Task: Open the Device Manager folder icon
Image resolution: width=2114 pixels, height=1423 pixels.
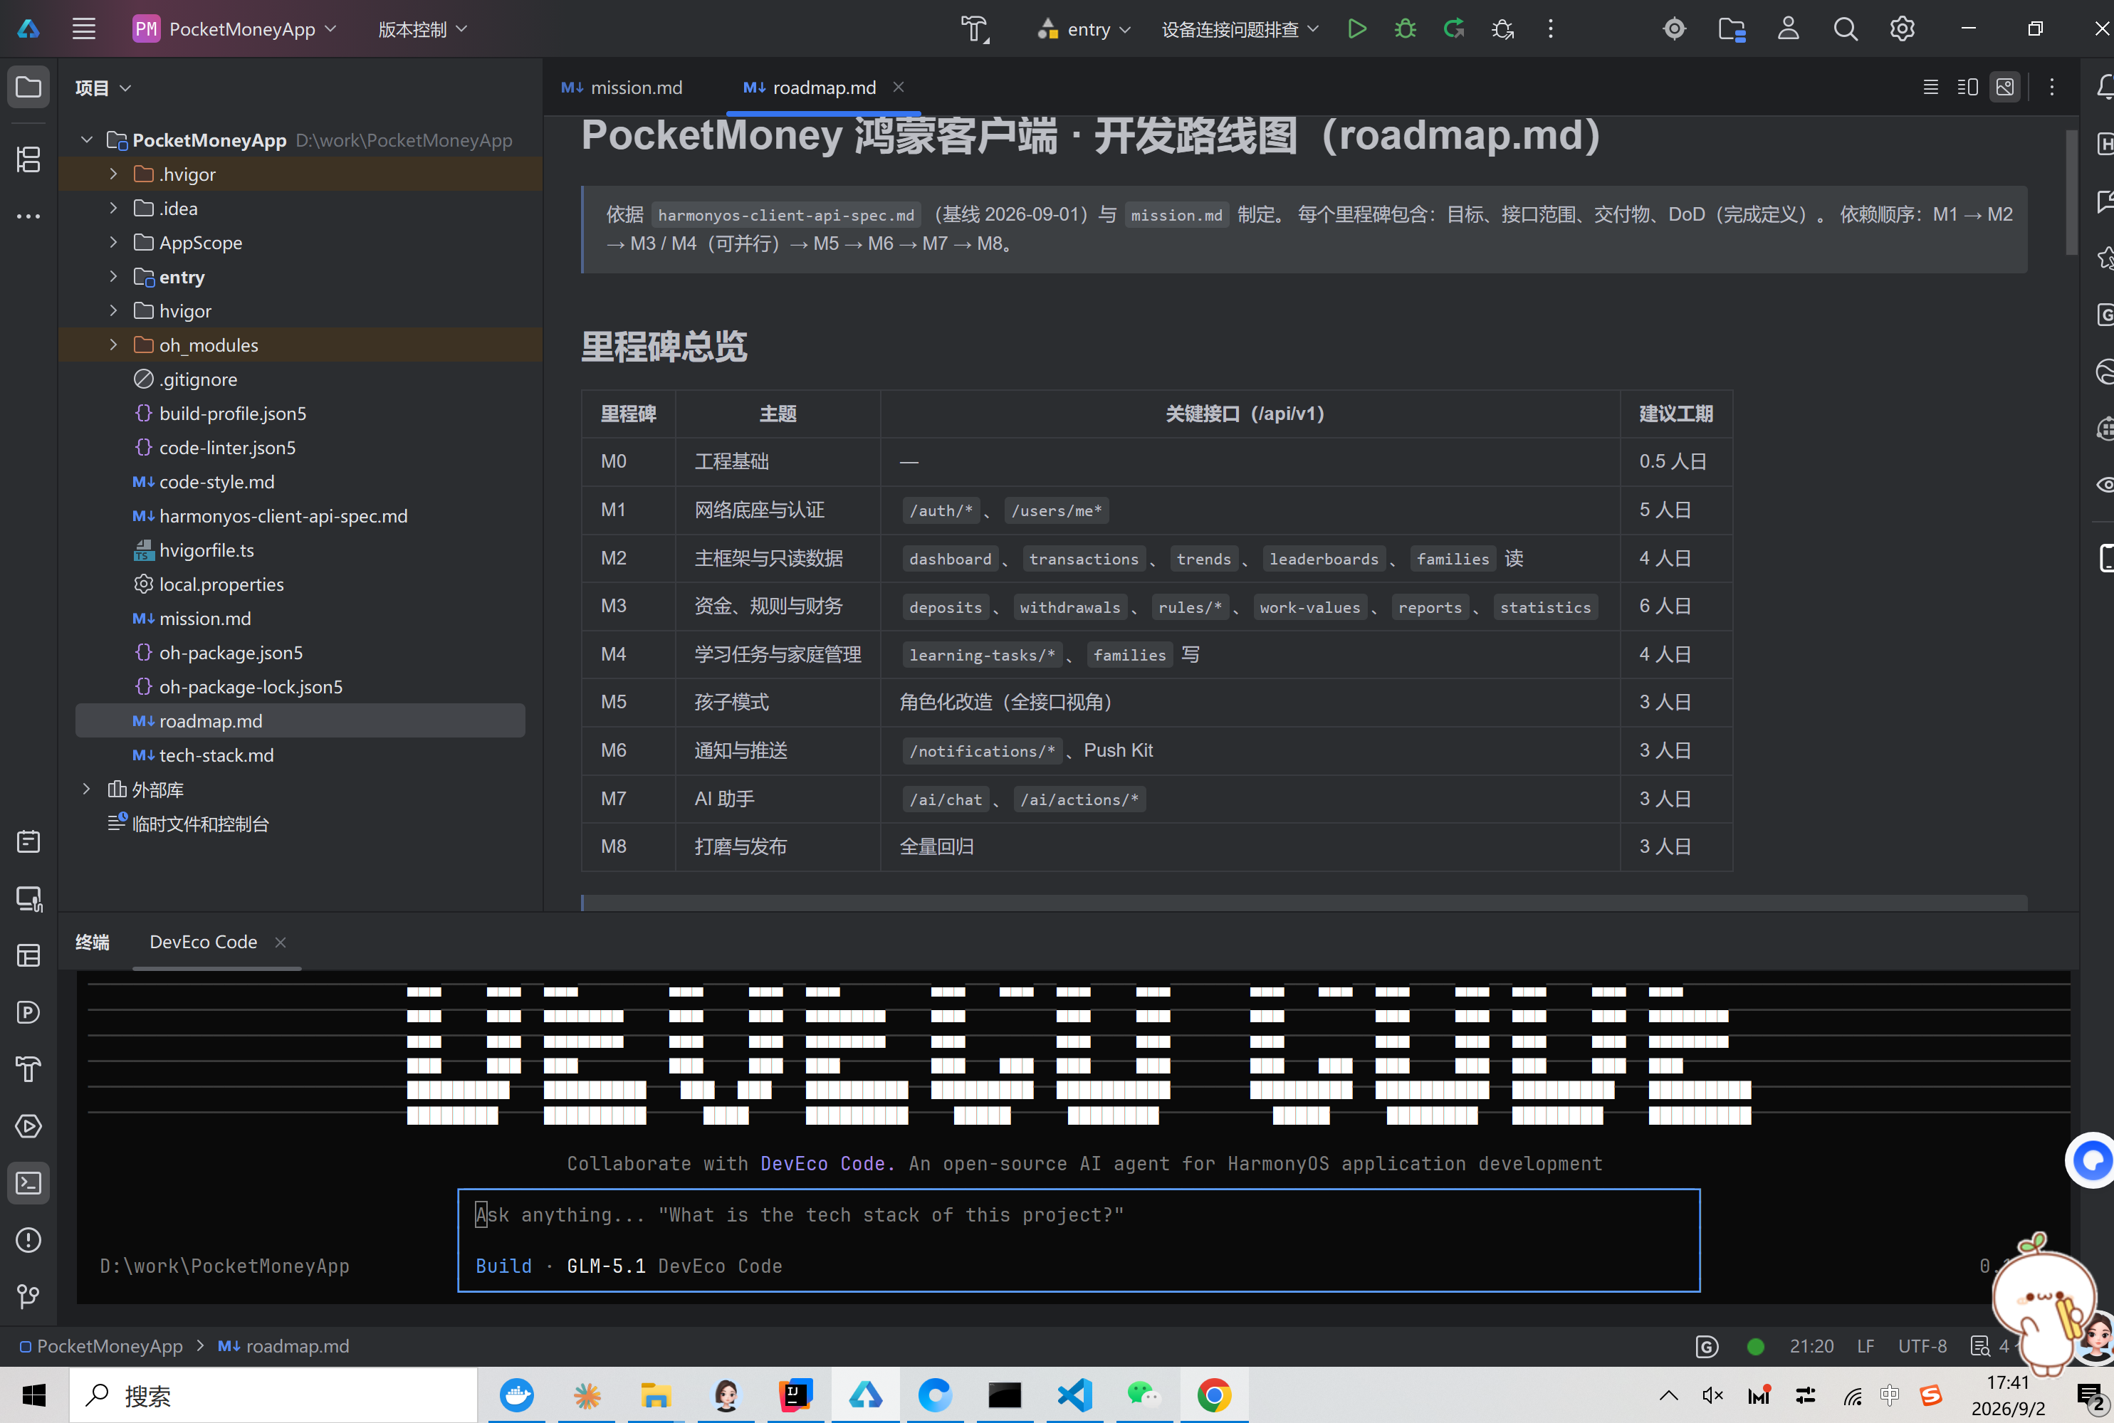Action: [1732, 29]
